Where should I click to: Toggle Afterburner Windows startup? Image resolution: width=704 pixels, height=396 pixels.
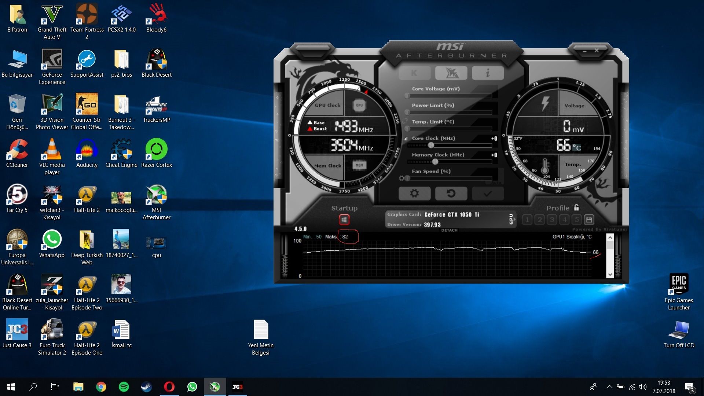point(344,219)
